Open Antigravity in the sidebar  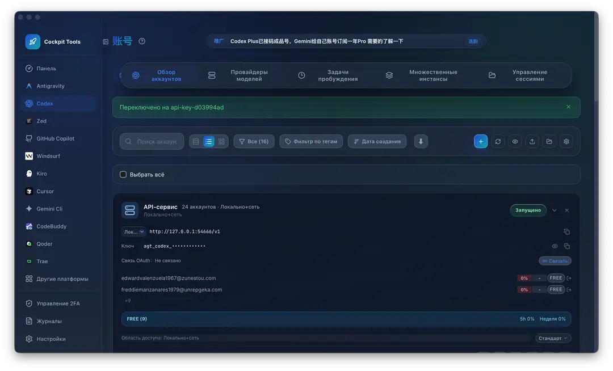coord(58,86)
